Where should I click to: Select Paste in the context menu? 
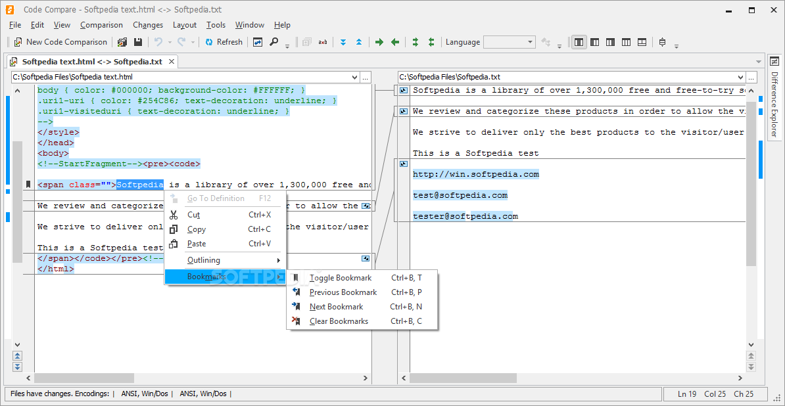[226, 244]
